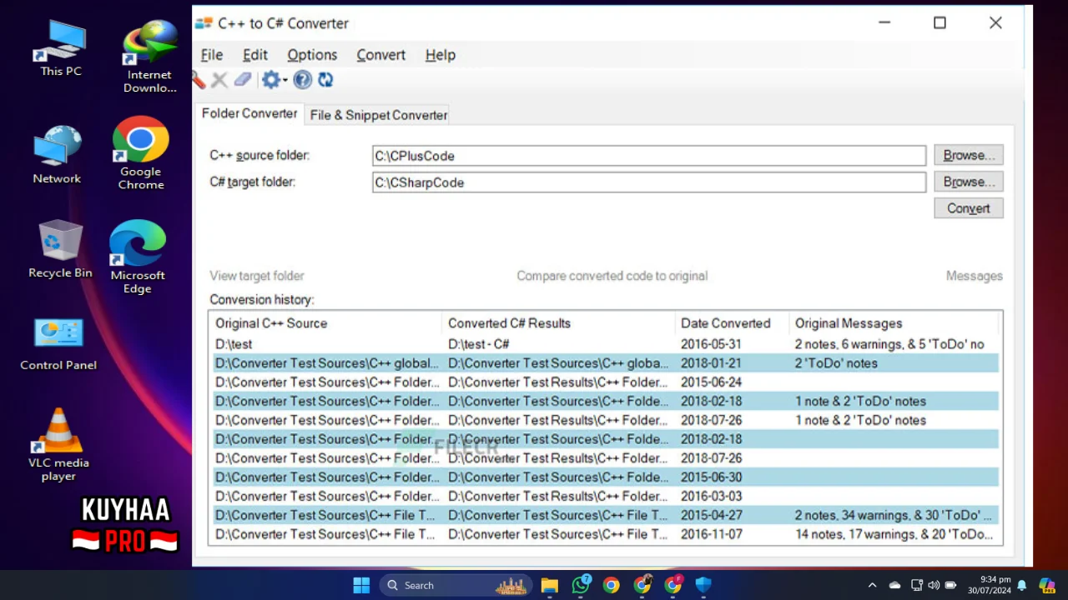Click the Windows Start button

[361, 585]
